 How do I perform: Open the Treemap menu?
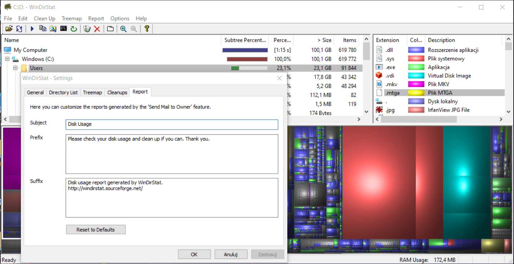point(72,18)
